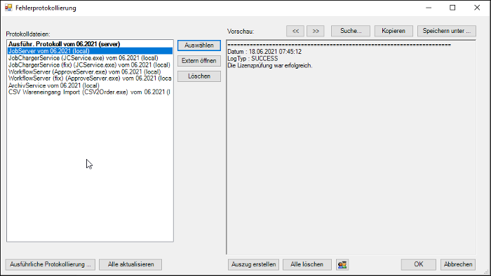
Task: Select JobChargerService (JCService.exe) vom 06.2021 entry
Action: point(90,58)
